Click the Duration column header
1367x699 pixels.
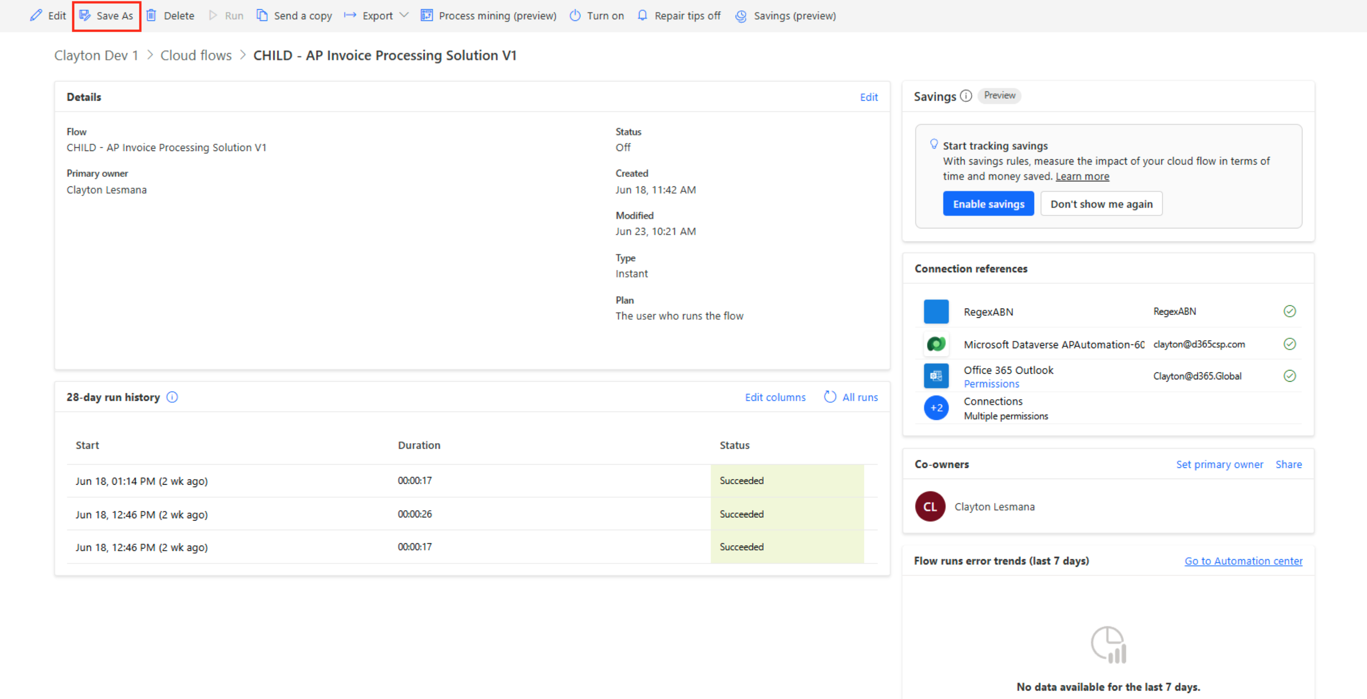419,445
